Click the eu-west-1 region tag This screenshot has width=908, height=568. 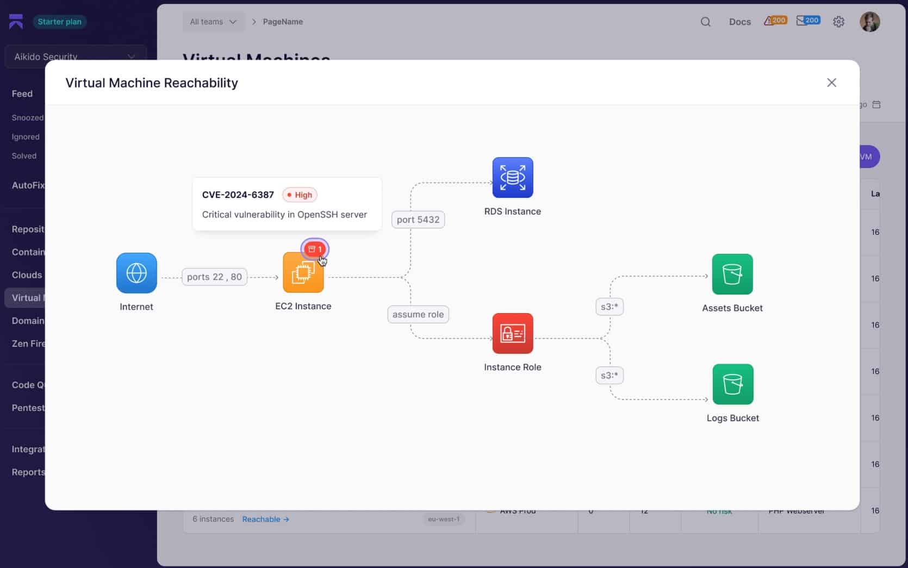point(444,519)
